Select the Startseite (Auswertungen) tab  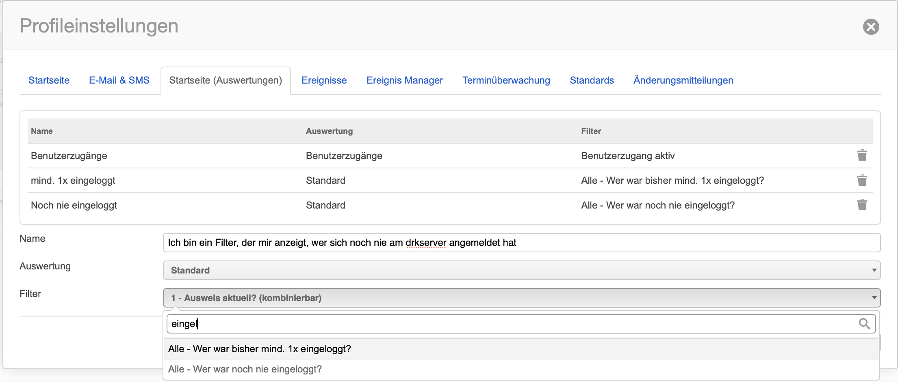226,80
